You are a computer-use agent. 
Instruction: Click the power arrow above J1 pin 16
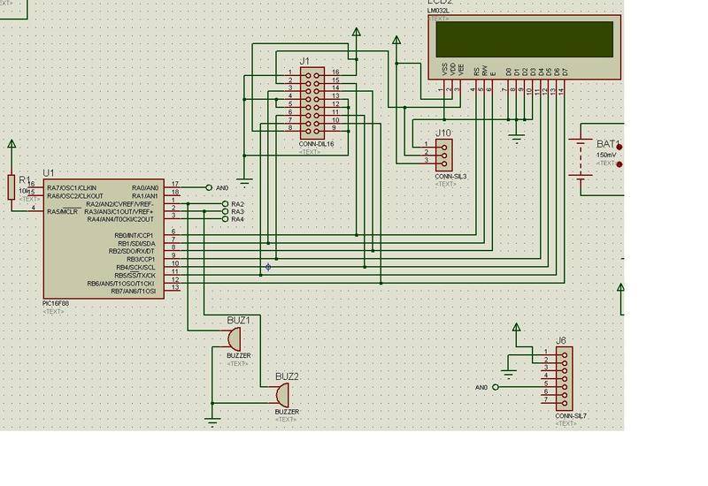pyautogui.click(x=357, y=32)
